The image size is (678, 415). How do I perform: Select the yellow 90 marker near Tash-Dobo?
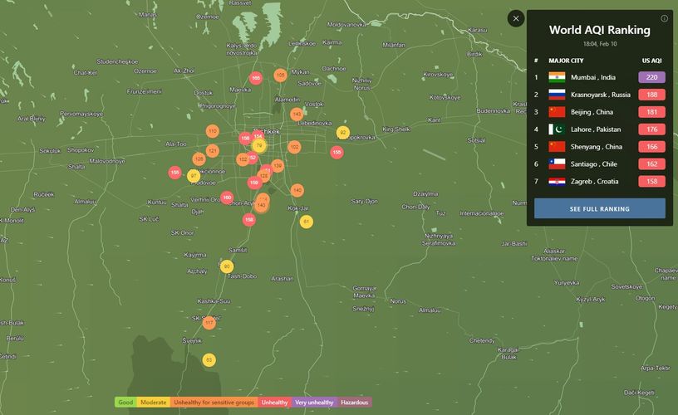[227, 266]
